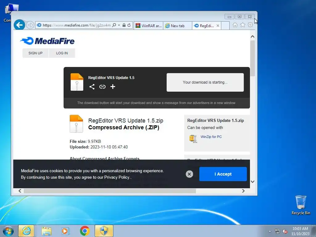This screenshot has height=237, width=316.
Task: Click inside the mediafire.com URL address field
Action: click(x=77, y=25)
